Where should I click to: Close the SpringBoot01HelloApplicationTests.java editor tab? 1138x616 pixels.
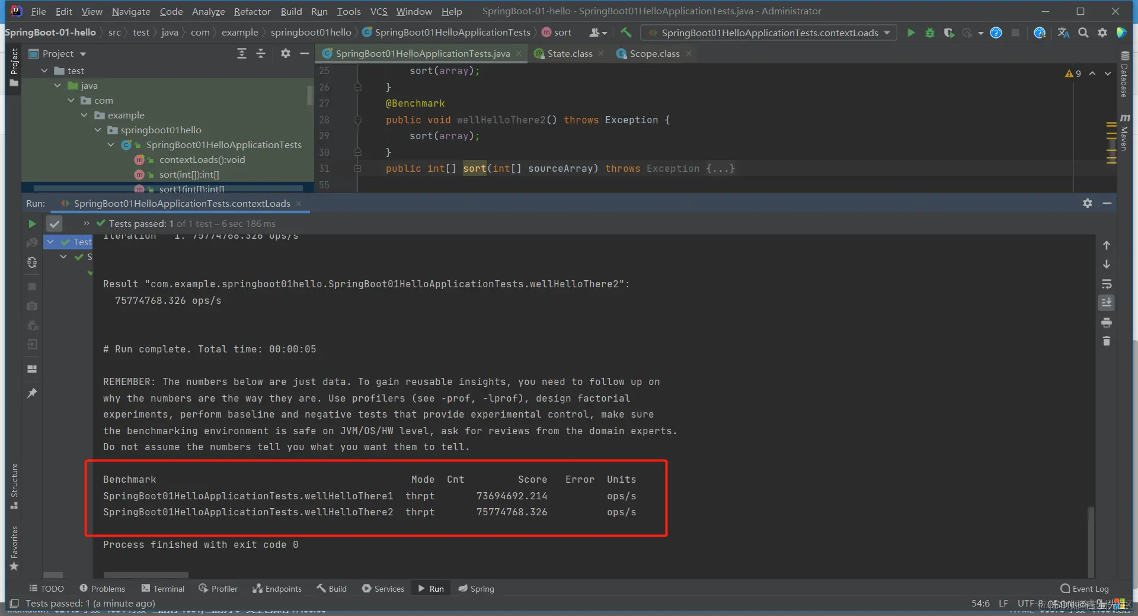(x=519, y=54)
